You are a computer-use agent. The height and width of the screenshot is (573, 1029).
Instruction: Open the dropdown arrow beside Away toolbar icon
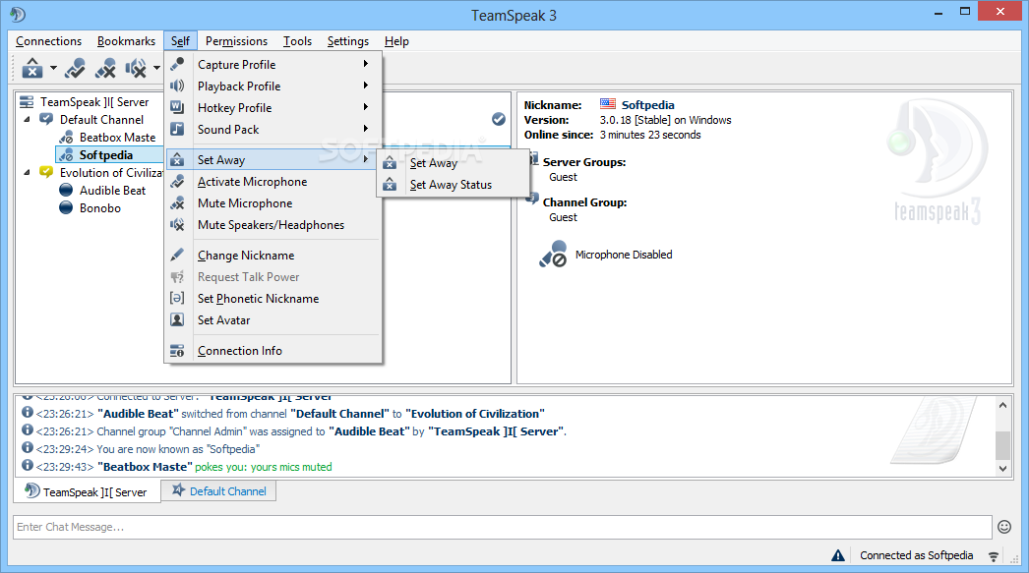53,68
